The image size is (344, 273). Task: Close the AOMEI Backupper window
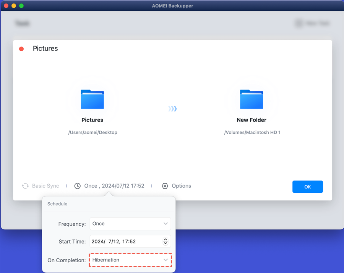(6, 6)
